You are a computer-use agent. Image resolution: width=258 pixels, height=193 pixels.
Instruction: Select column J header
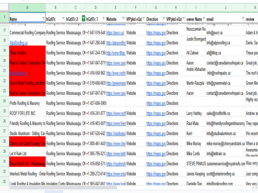[x=225, y=7]
